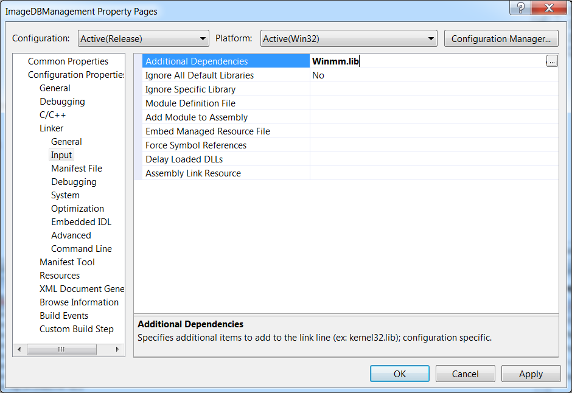Screen dimensions: 572x393
Task: Click the help question mark button
Action: tap(521, 9)
